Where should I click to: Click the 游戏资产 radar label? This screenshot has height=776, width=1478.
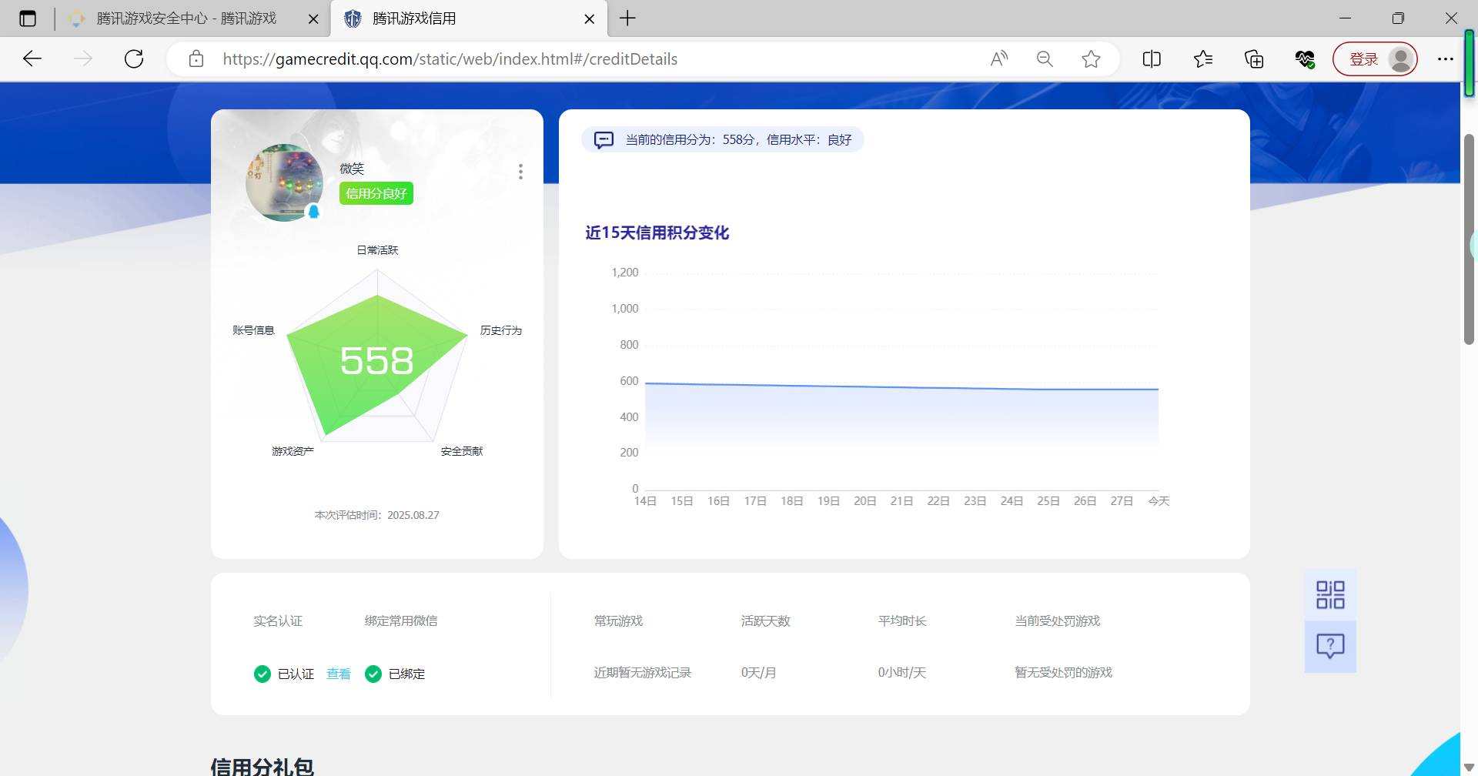(293, 451)
